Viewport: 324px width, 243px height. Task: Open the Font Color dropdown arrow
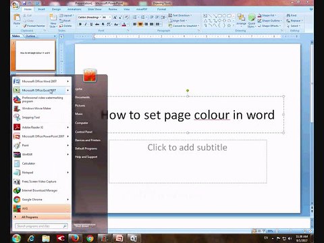click(x=128, y=24)
